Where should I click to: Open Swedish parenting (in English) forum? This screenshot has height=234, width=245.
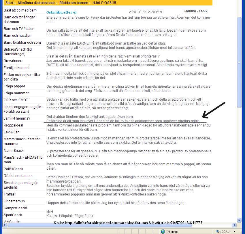coord(21,185)
